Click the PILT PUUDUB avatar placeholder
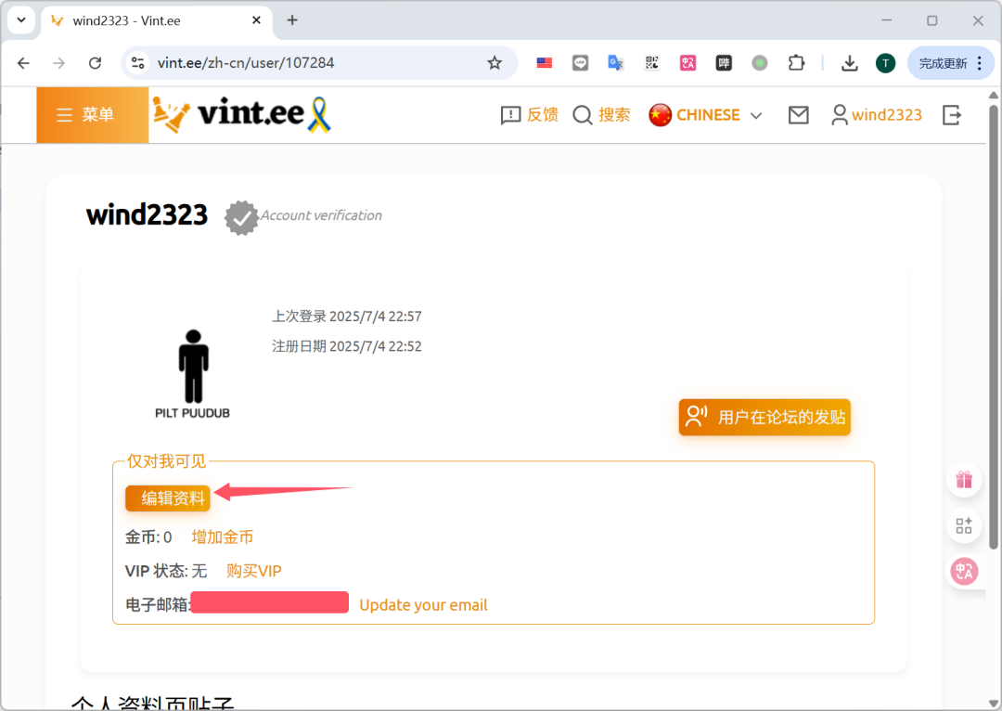This screenshot has width=1002, height=711. click(192, 374)
